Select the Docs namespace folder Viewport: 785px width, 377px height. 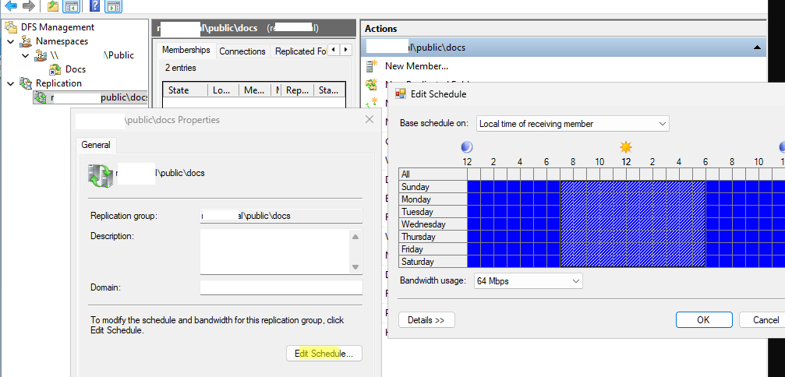(75, 69)
